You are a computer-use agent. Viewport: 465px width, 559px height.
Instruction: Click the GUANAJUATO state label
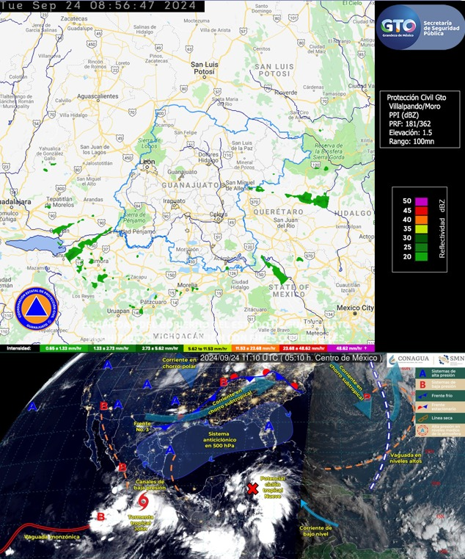(x=190, y=185)
